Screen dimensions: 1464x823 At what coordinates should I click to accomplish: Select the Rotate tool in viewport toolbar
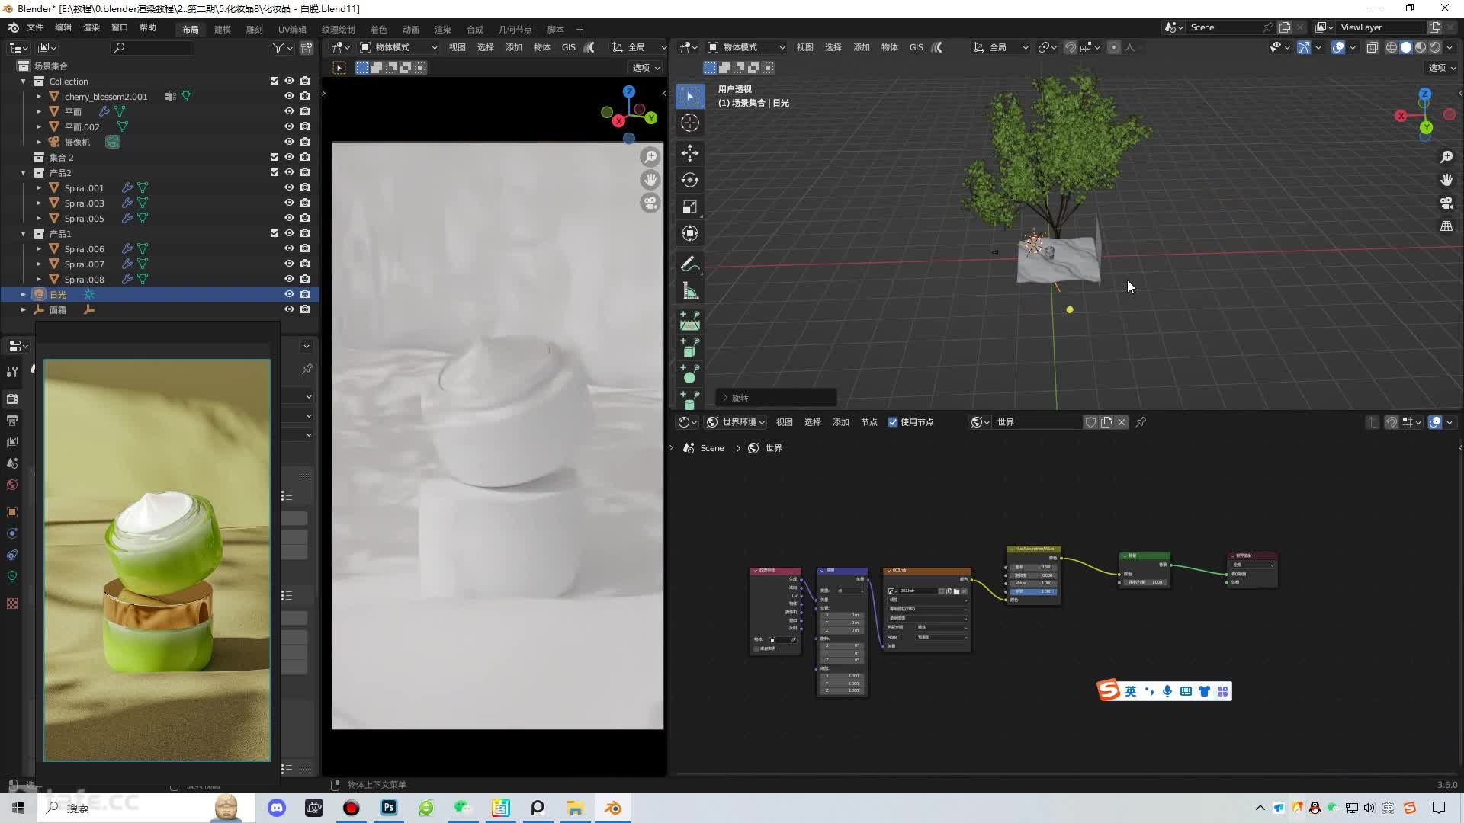click(x=690, y=180)
